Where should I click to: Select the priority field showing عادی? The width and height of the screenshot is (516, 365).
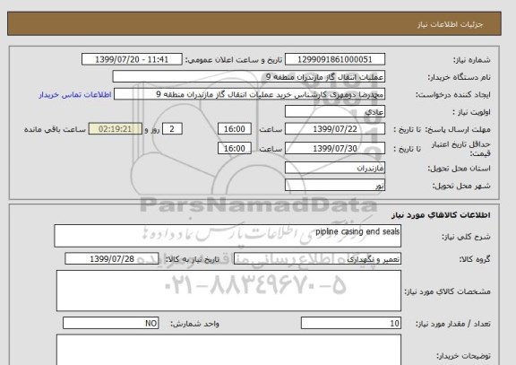point(335,111)
